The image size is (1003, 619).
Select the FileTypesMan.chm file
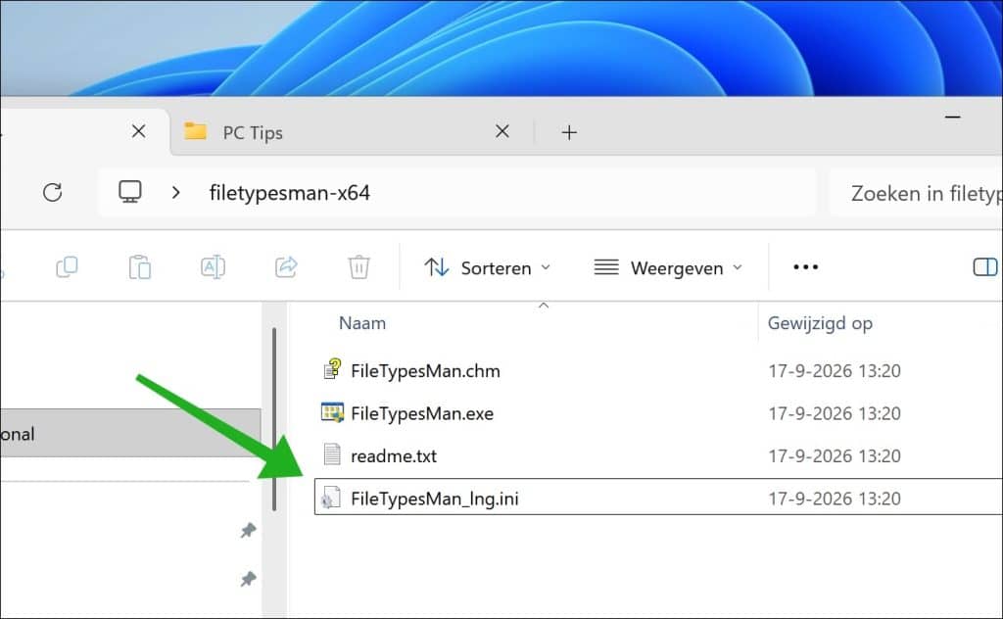point(425,371)
